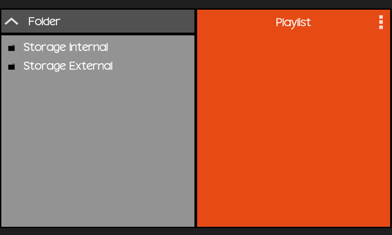Click the bottom of the orange playlist panel

(x=293, y=220)
